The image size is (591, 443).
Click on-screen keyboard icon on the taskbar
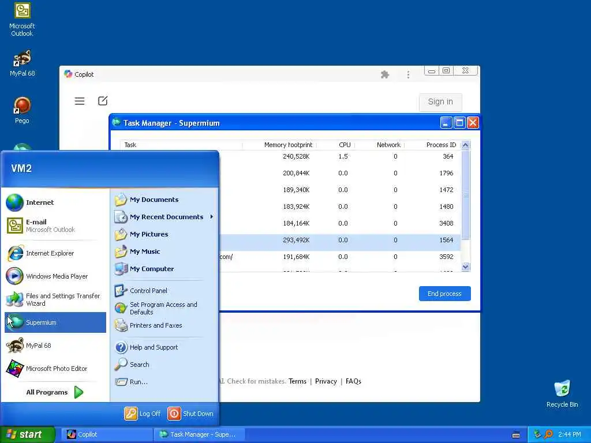click(516, 435)
